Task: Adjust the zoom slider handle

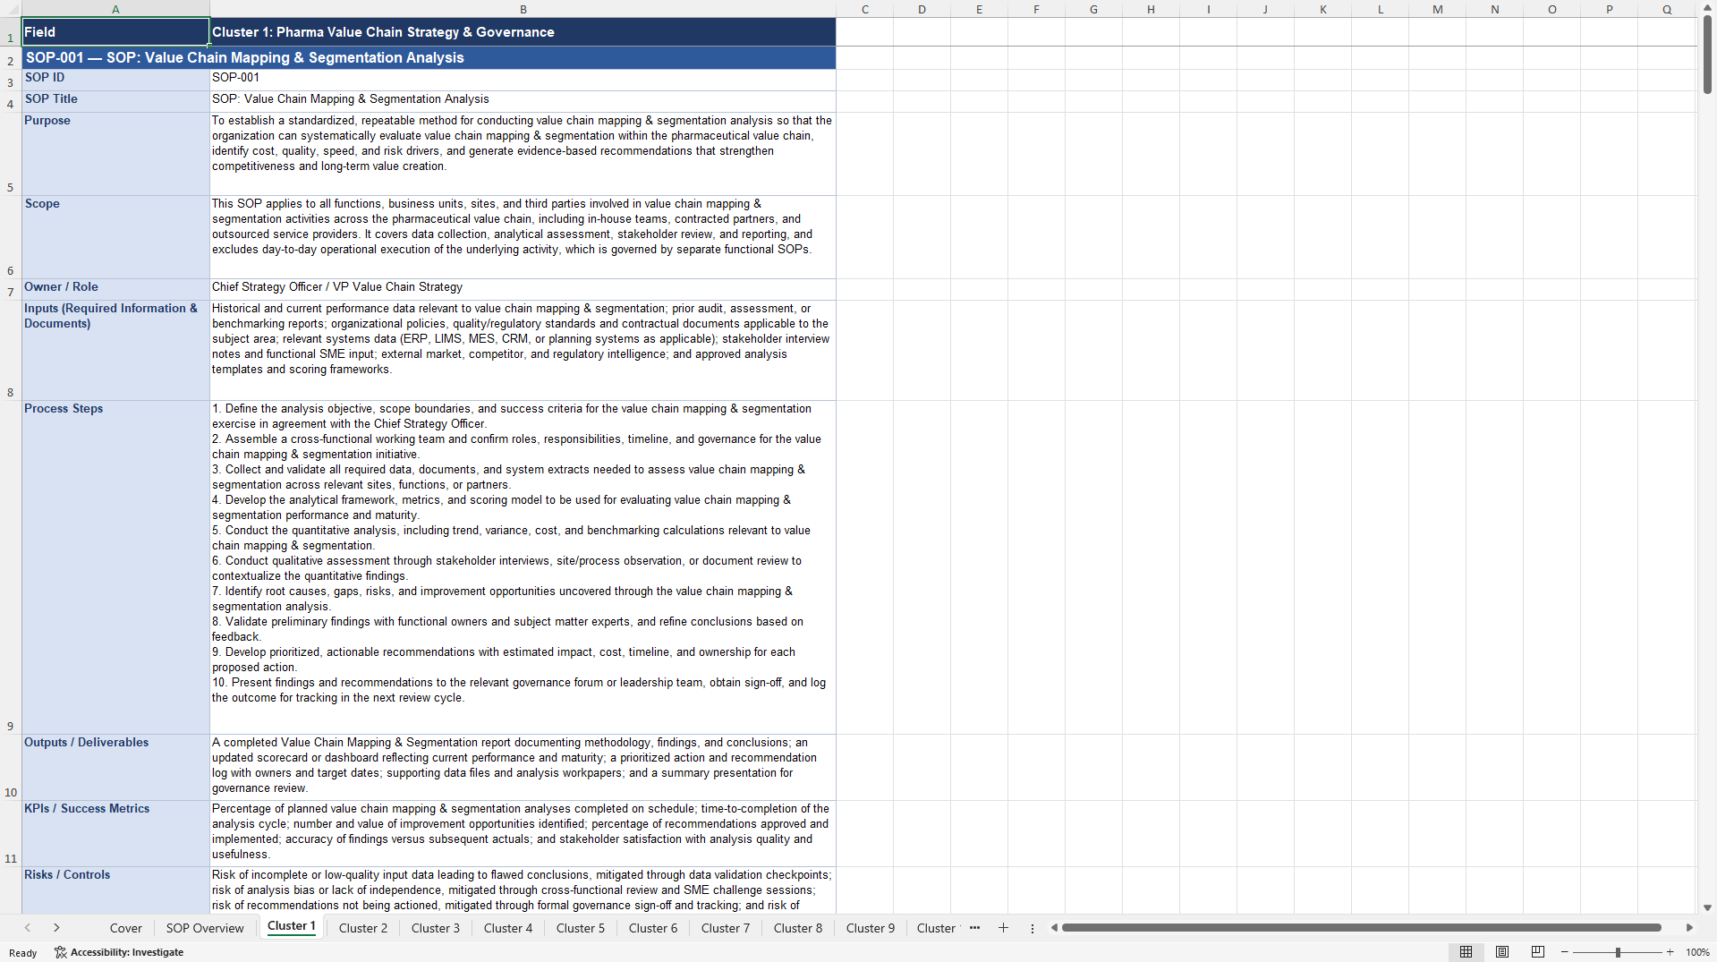Action: point(1618,952)
